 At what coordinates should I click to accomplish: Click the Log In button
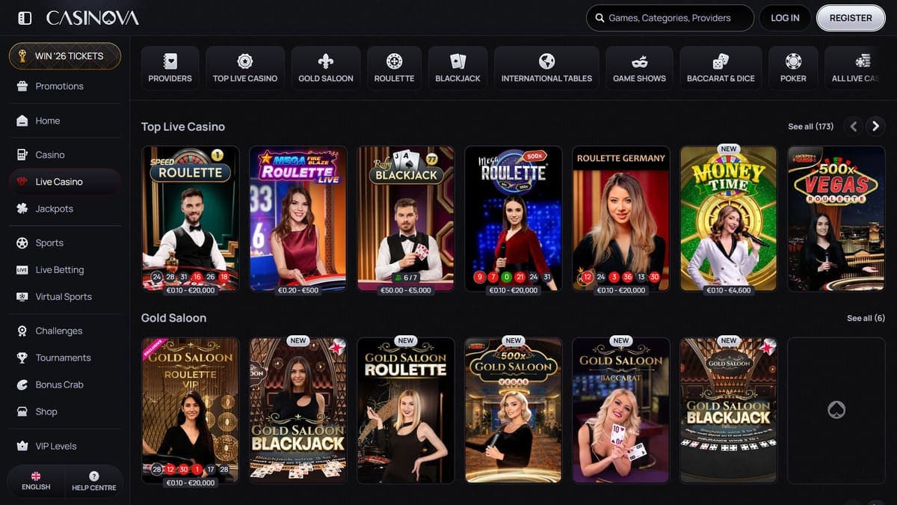[x=785, y=18]
